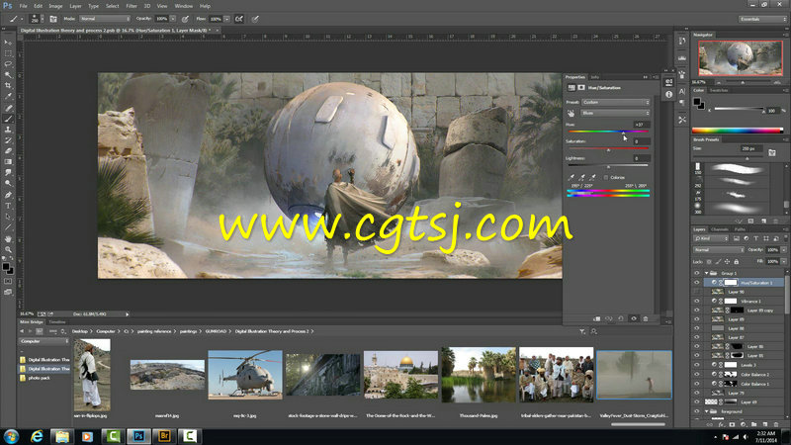Viewport: 791px width, 445px height.
Task: Open the Image menu
Action: [x=55, y=6]
